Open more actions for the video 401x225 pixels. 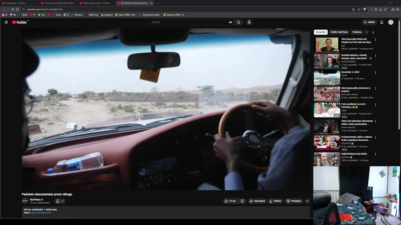pos(307,201)
